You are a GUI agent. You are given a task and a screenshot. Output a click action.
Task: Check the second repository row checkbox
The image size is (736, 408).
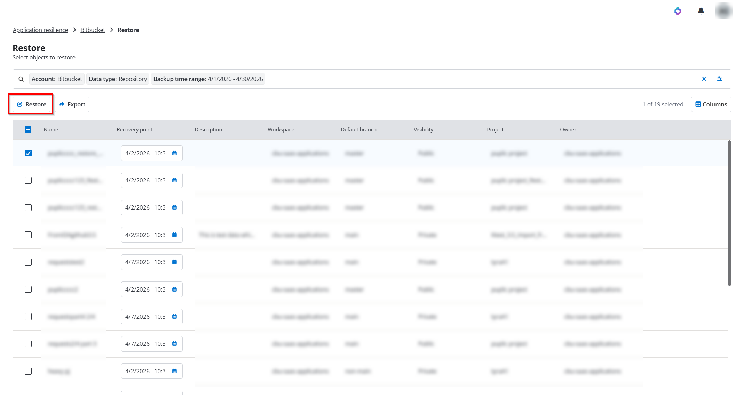(x=28, y=180)
